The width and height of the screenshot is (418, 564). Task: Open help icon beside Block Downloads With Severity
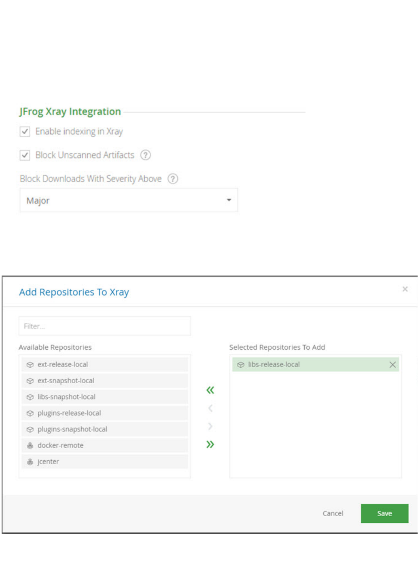point(173,179)
